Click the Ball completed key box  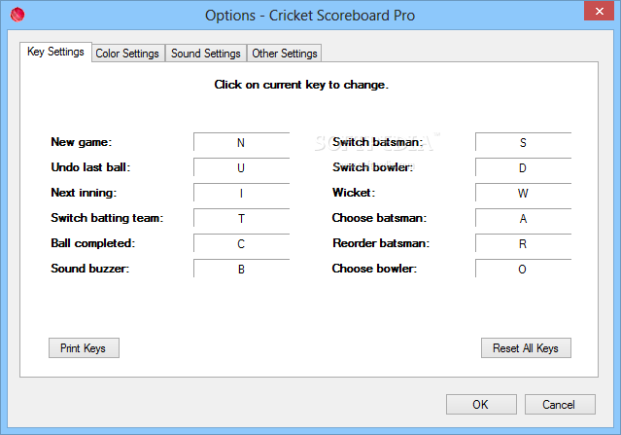point(242,243)
